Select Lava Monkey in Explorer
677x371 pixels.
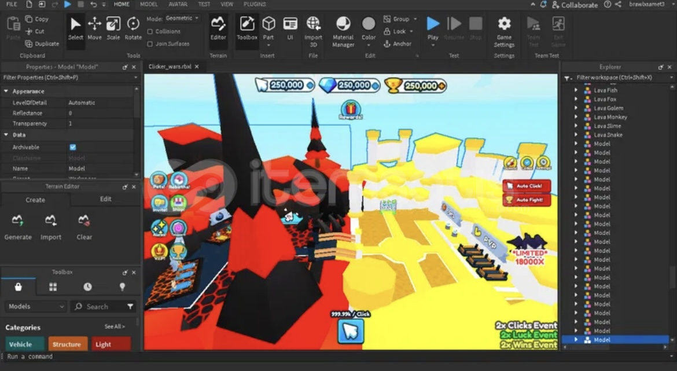click(610, 117)
